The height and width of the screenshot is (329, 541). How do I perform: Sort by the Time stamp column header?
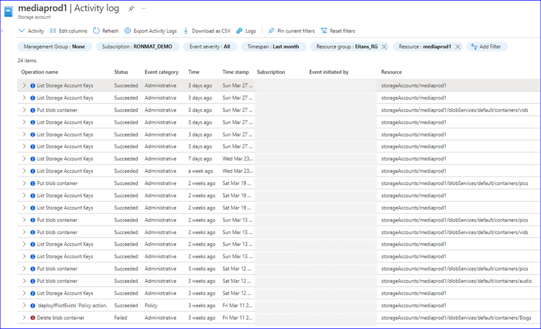click(236, 72)
